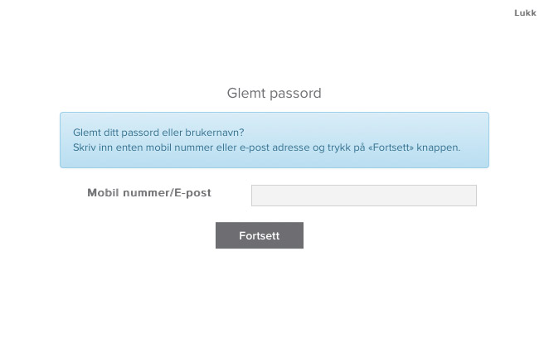Click the blue information banner
This screenshot has height=348, width=549.
pos(274,140)
